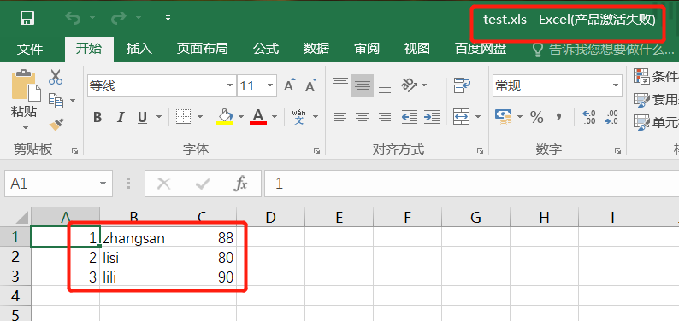Image resolution: width=679 pixels, height=321 pixels.
Task: Open the Quick Access Toolbar customize menu
Action: [168, 18]
